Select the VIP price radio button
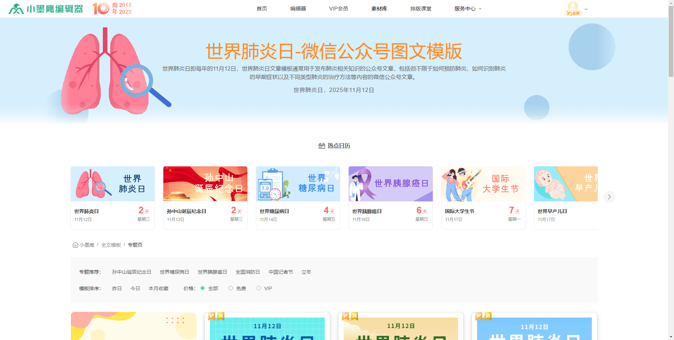 coord(259,288)
